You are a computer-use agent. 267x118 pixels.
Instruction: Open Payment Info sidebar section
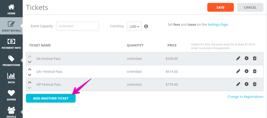[11, 43]
